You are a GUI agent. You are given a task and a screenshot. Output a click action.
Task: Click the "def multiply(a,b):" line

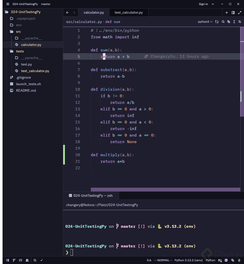click(x=112, y=155)
